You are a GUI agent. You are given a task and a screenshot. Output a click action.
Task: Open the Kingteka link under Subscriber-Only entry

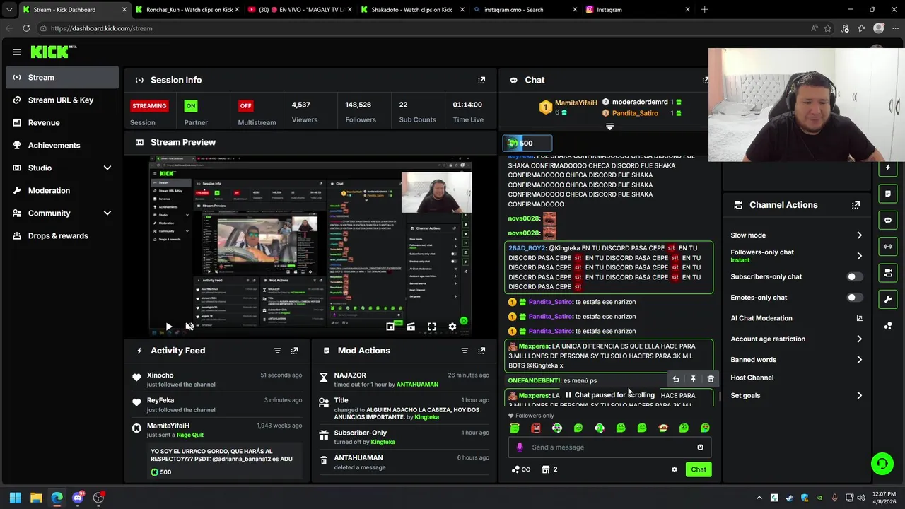pos(383,442)
